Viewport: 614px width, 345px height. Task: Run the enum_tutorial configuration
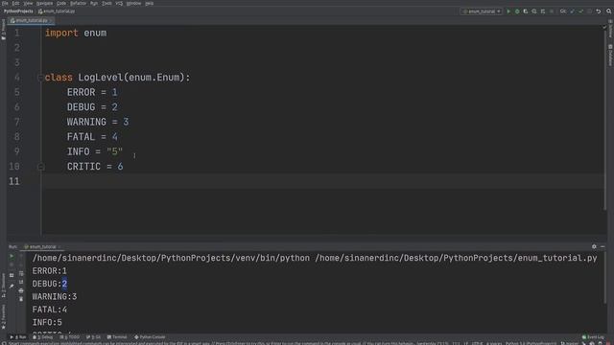(508, 11)
